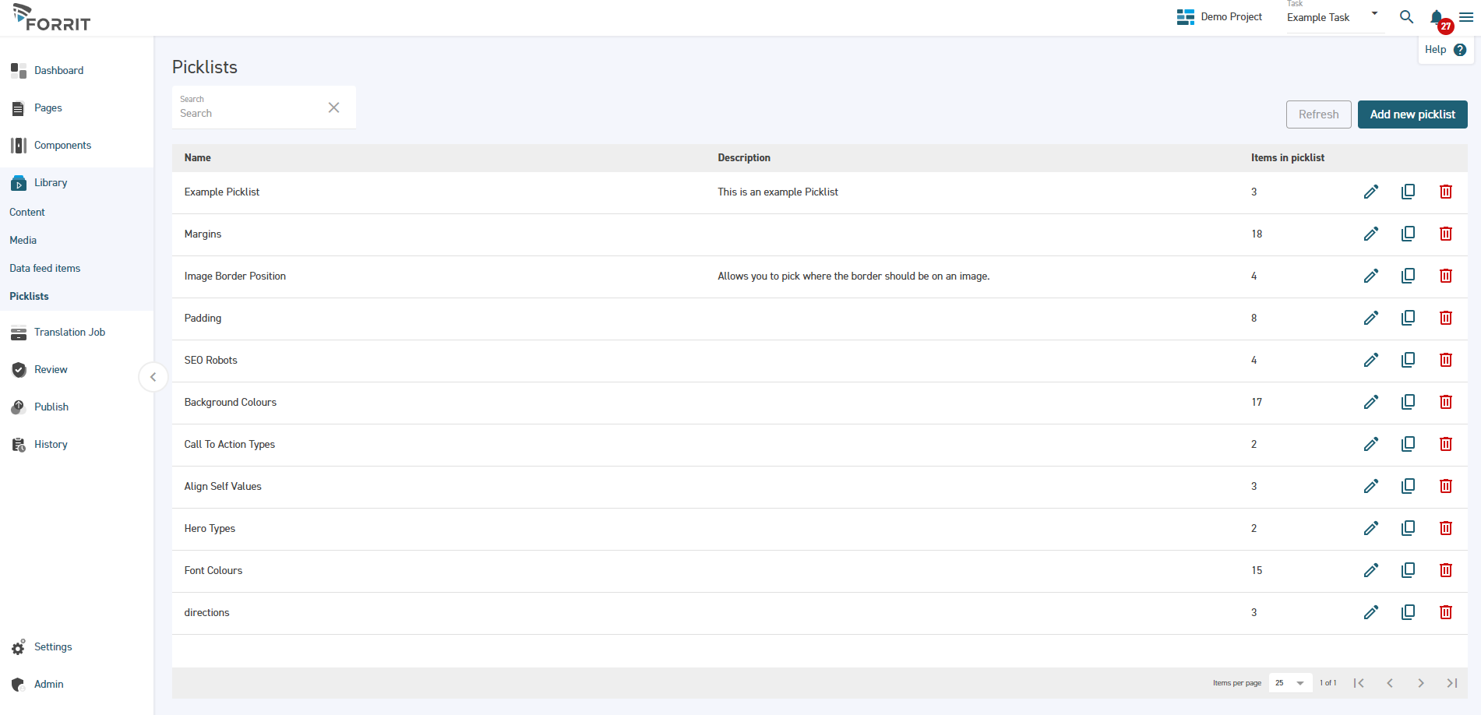1481x715 pixels.
Task: Edit the Example Picklist row
Action: [1370, 192]
